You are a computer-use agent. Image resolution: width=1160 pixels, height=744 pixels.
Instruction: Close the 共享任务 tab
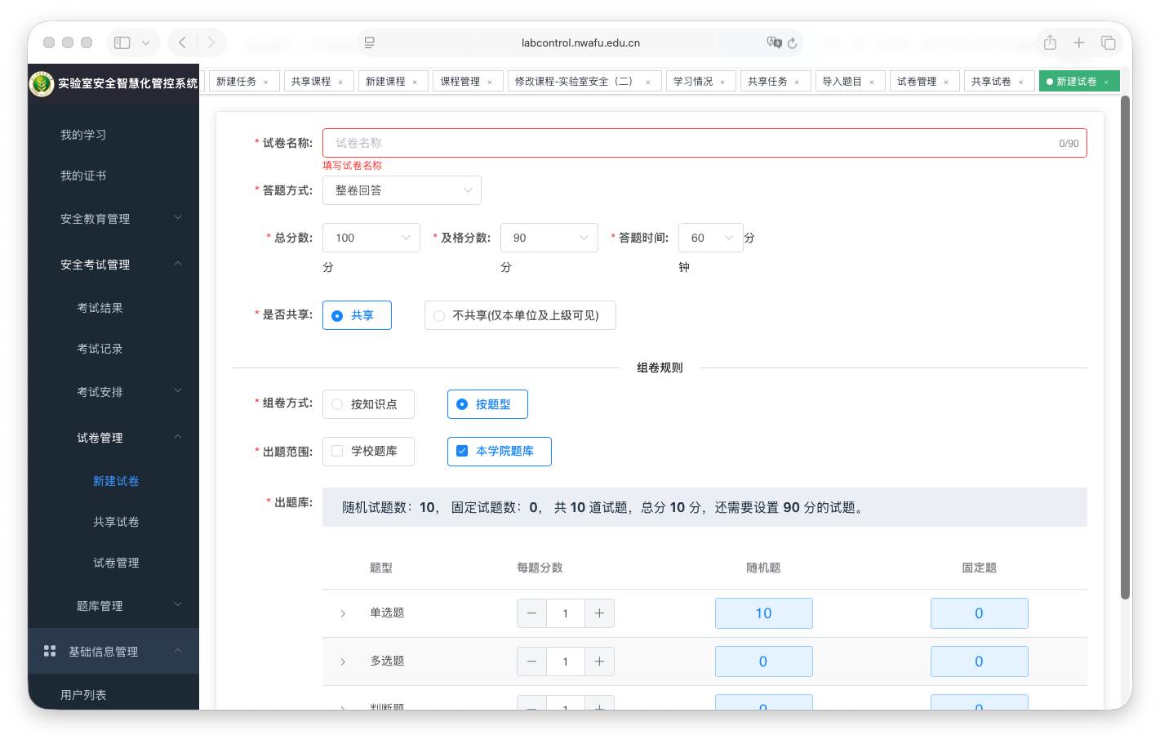click(x=797, y=82)
